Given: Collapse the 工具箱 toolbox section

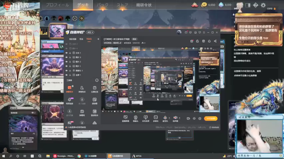Looking at the screenshot, I should coord(97,81).
